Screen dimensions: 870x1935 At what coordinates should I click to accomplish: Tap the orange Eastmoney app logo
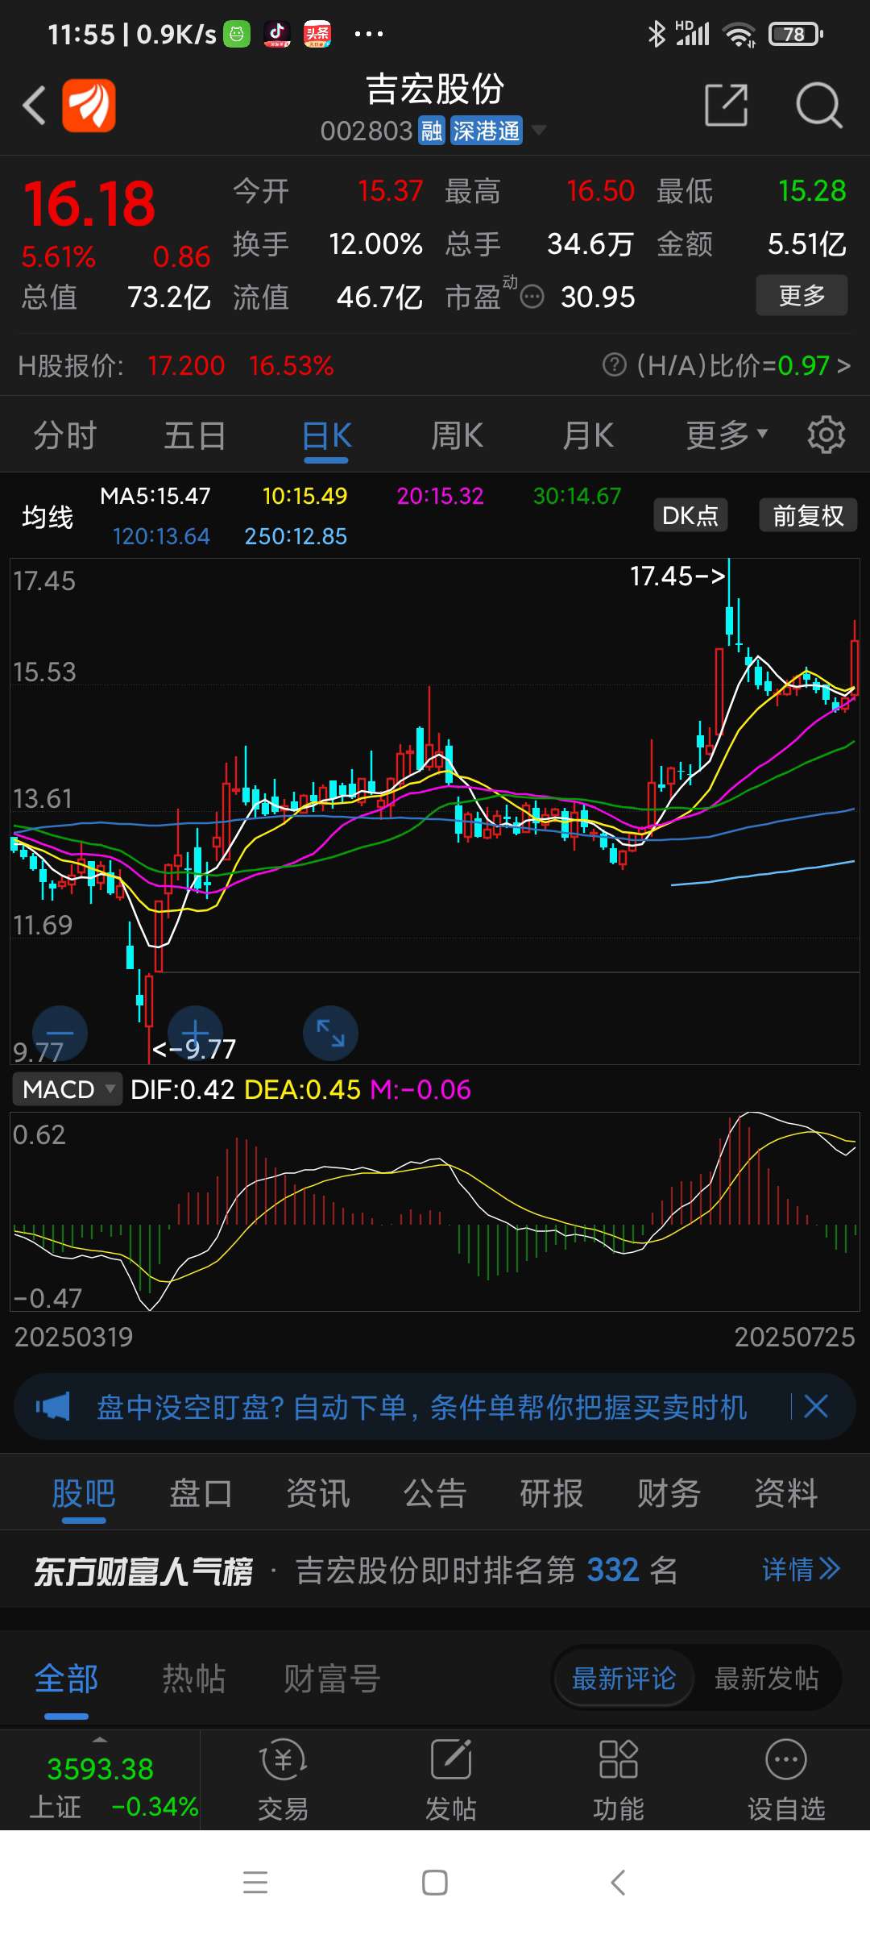coord(89,106)
